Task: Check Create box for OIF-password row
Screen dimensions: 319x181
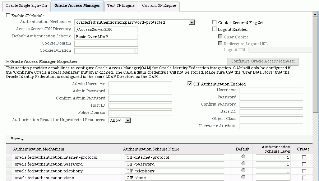Action: pos(304,164)
